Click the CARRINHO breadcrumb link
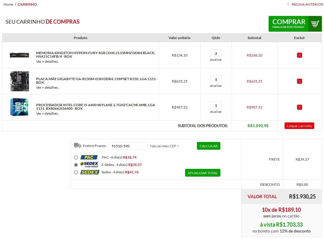The image size is (324, 239). pos(27,4)
